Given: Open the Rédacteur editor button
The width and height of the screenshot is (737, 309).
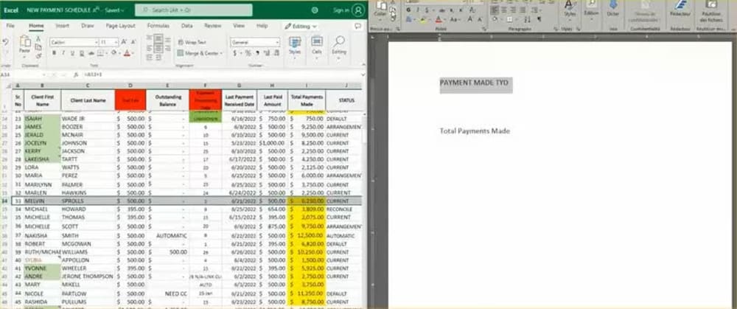Looking at the screenshot, I should pos(680,8).
